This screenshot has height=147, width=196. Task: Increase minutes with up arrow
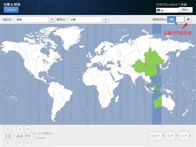(x=20, y=129)
